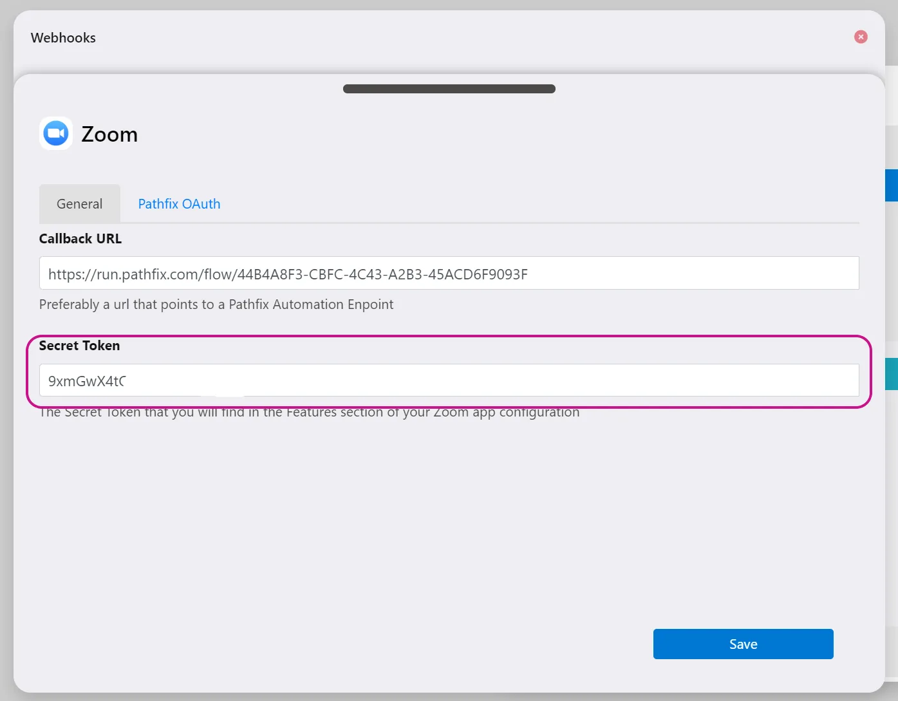The height and width of the screenshot is (701, 898).
Task: Click the Secret Token help description text
Action: click(x=310, y=413)
